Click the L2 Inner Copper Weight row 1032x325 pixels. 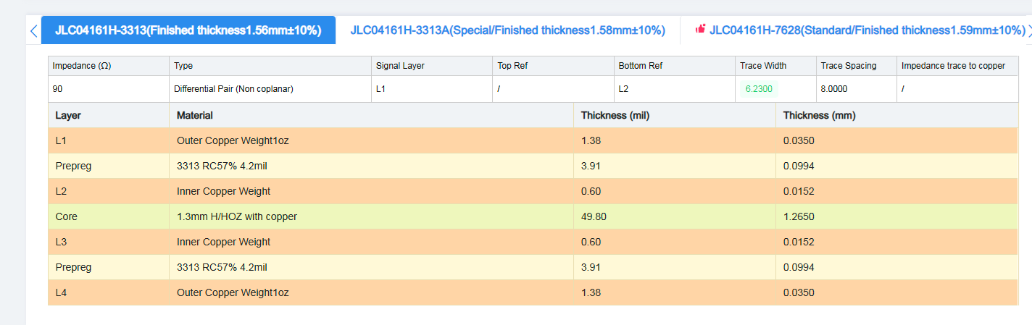click(533, 191)
